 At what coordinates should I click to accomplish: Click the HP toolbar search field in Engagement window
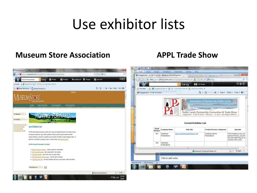pyautogui.click(x=163, y=84)
